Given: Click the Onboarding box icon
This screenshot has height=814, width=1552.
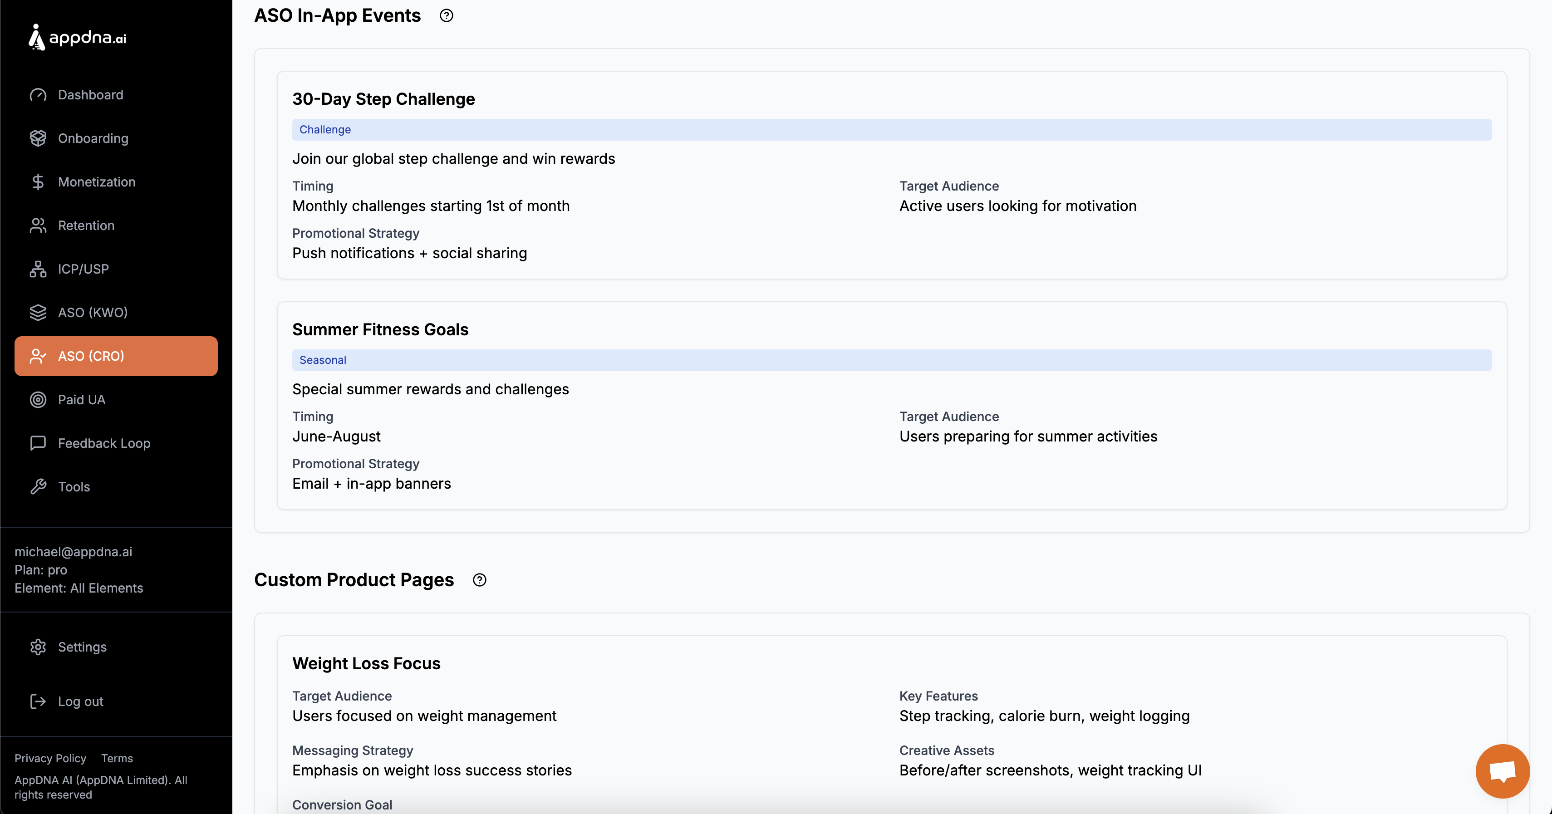Looking at the screenshot, I should tap(38, 138).
